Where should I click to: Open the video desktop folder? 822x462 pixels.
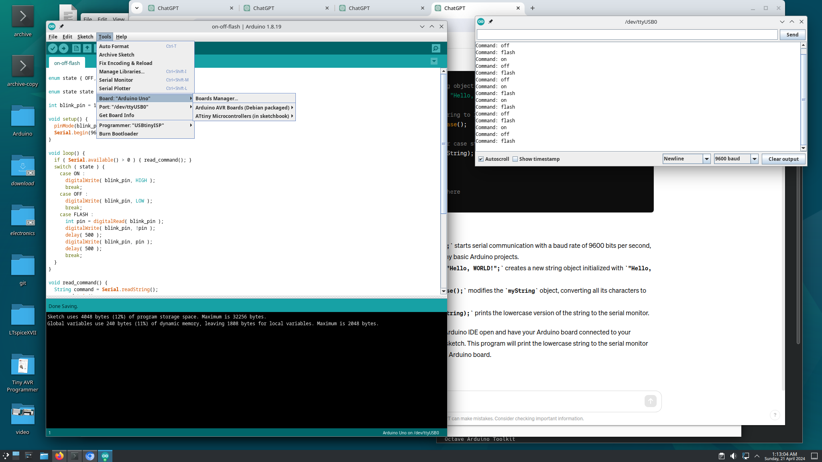[23, 419]
